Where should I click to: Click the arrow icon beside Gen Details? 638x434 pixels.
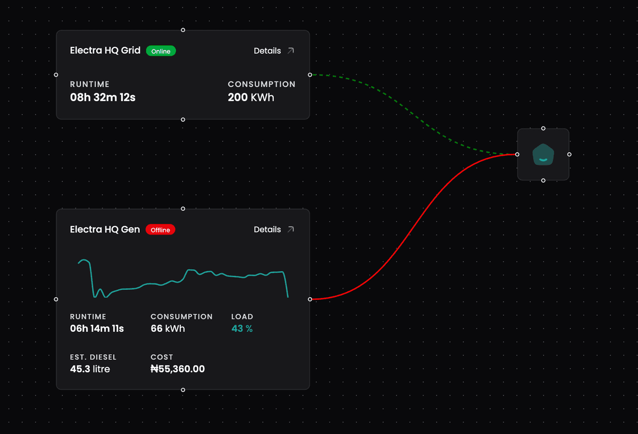290,230
